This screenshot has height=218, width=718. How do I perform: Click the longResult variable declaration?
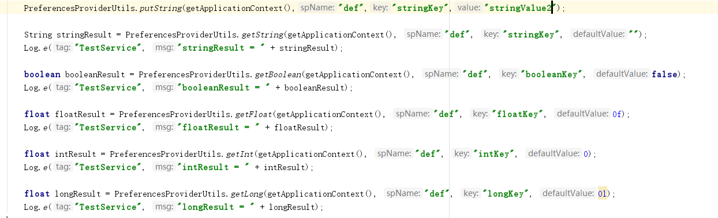[79, 194]
